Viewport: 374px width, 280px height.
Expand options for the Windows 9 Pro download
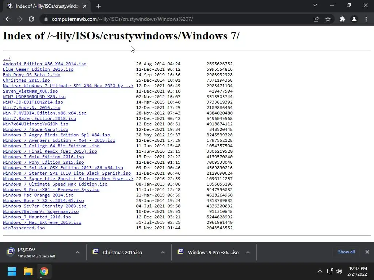tap(248, 252)
